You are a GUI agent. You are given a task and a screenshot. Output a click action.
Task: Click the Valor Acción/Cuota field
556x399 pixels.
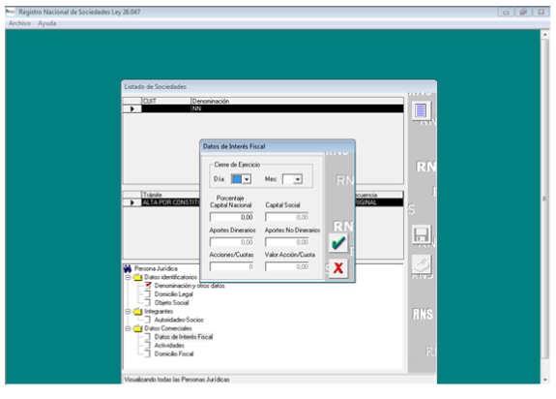tap(287, 266)
